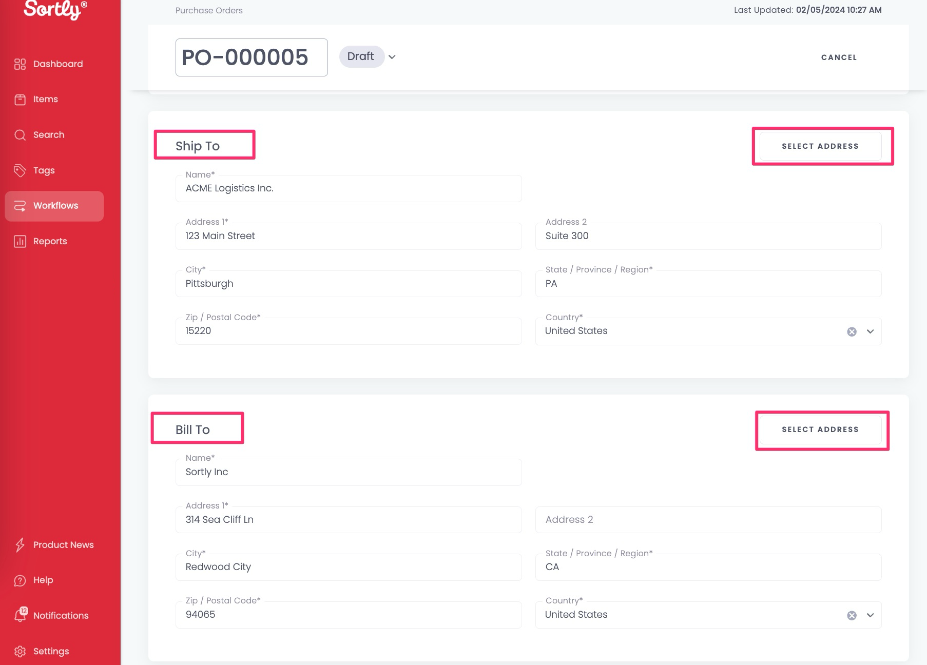Click the Help question mark icon
Image resolution: width=927 pixels, height=665 pixels.
coord(20,580)
